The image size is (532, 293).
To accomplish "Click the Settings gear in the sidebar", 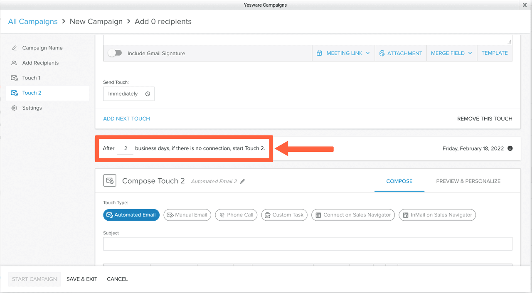I will coord(14,108).
